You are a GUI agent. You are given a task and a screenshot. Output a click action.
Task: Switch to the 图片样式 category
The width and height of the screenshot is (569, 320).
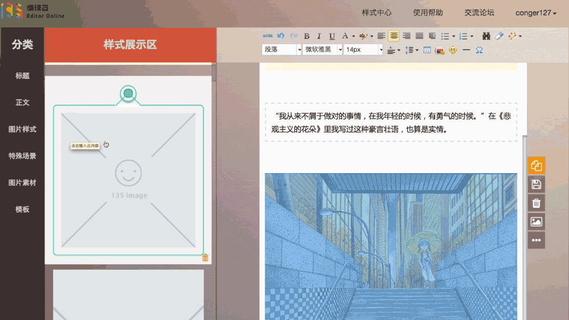(x=22, y=129)
